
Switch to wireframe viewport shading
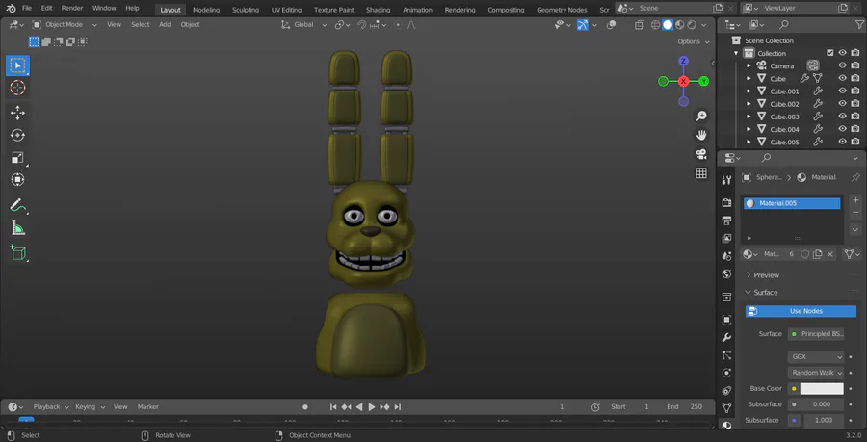pyautogui.click(x=656, y=25)
